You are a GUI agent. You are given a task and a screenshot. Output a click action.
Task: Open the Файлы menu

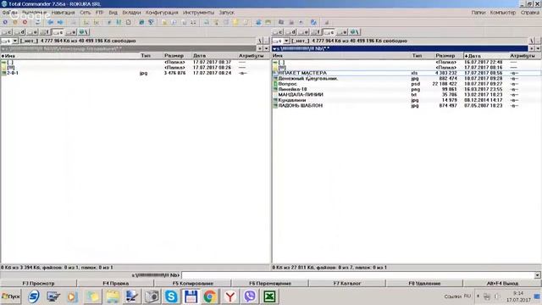click(9, 13)
